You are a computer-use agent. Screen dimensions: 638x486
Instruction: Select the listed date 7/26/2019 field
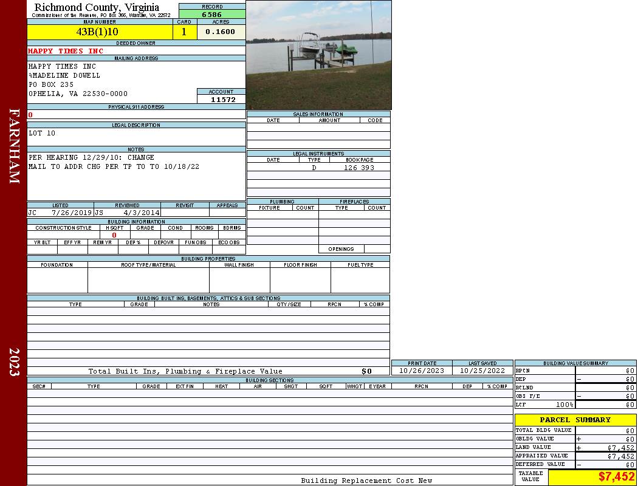pos(71,213)
